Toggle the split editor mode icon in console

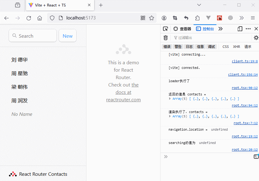(x=256, y=157)
